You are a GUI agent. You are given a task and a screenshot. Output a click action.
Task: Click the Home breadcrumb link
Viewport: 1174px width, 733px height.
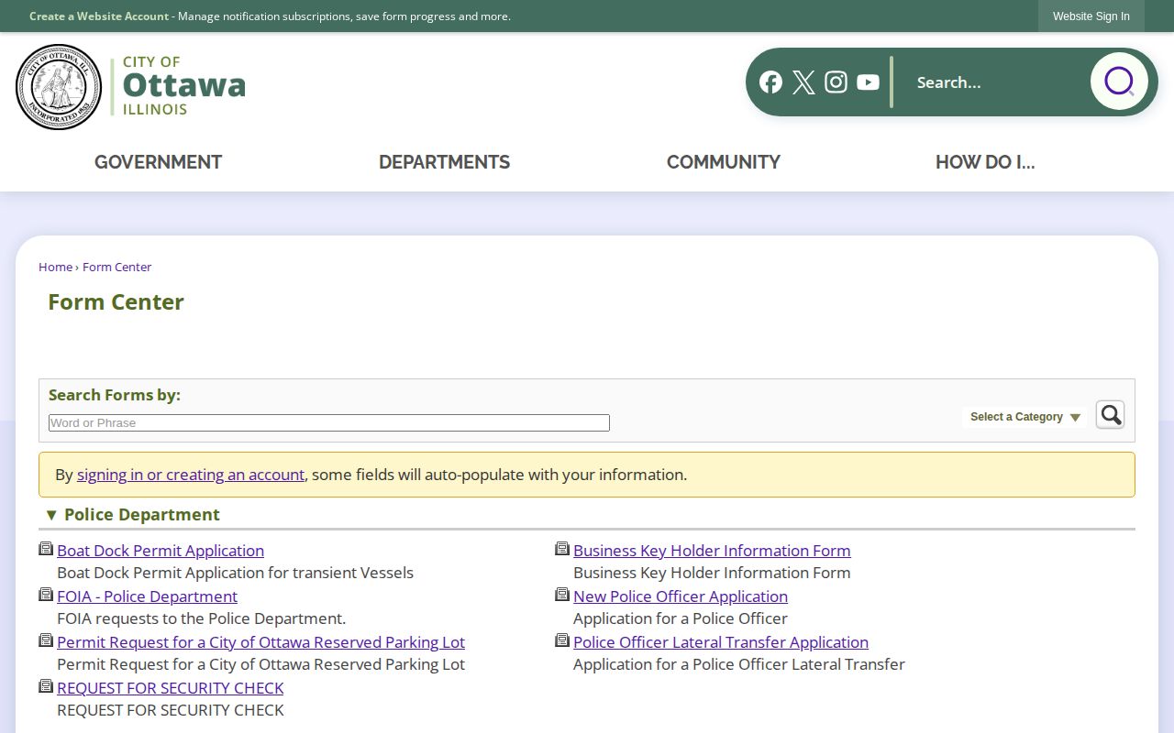55,267
